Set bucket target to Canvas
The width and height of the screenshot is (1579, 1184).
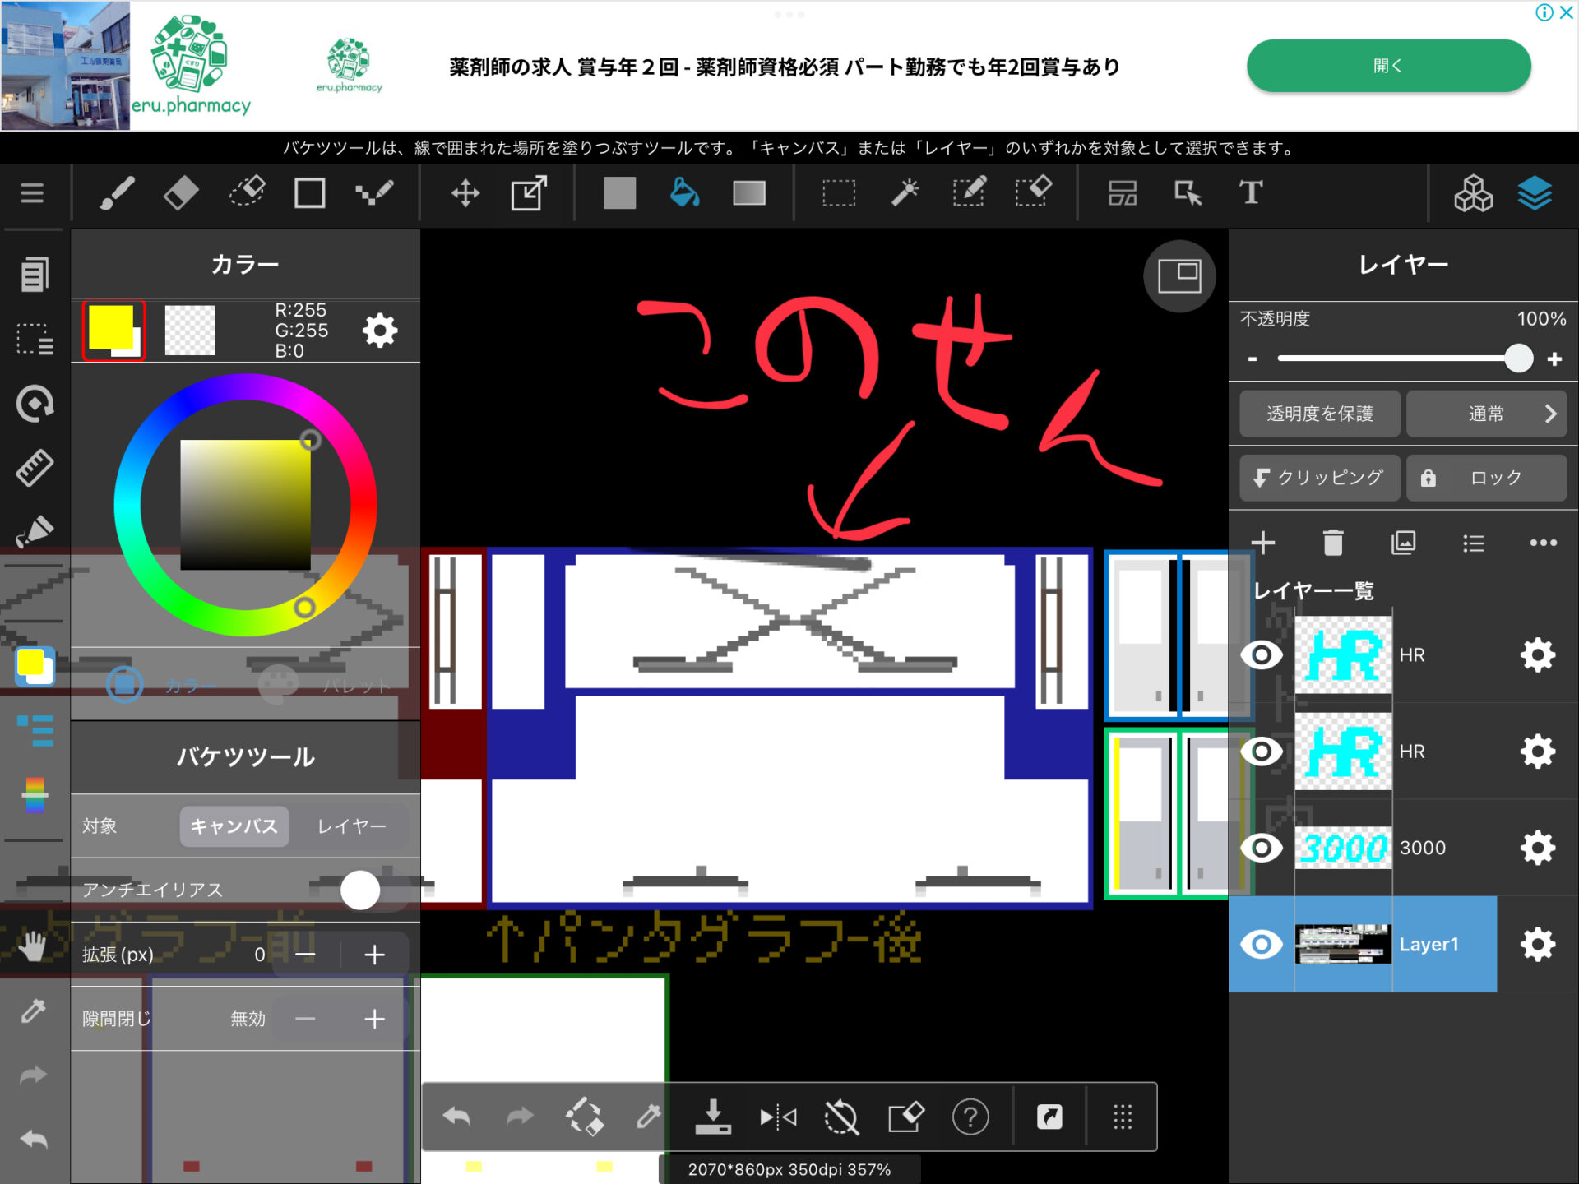234,826
